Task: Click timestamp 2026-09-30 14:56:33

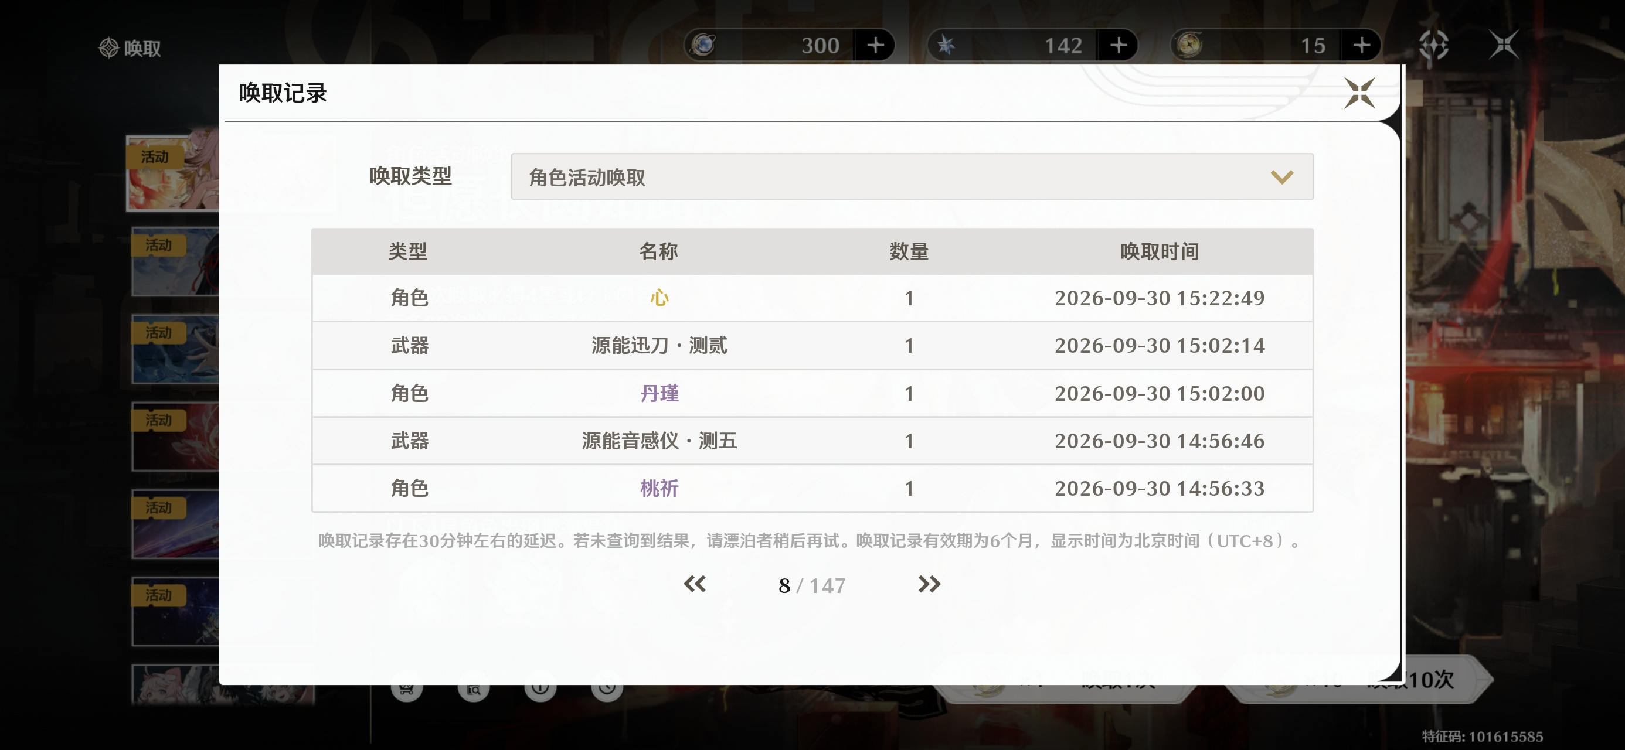Action: [1160, 488]
